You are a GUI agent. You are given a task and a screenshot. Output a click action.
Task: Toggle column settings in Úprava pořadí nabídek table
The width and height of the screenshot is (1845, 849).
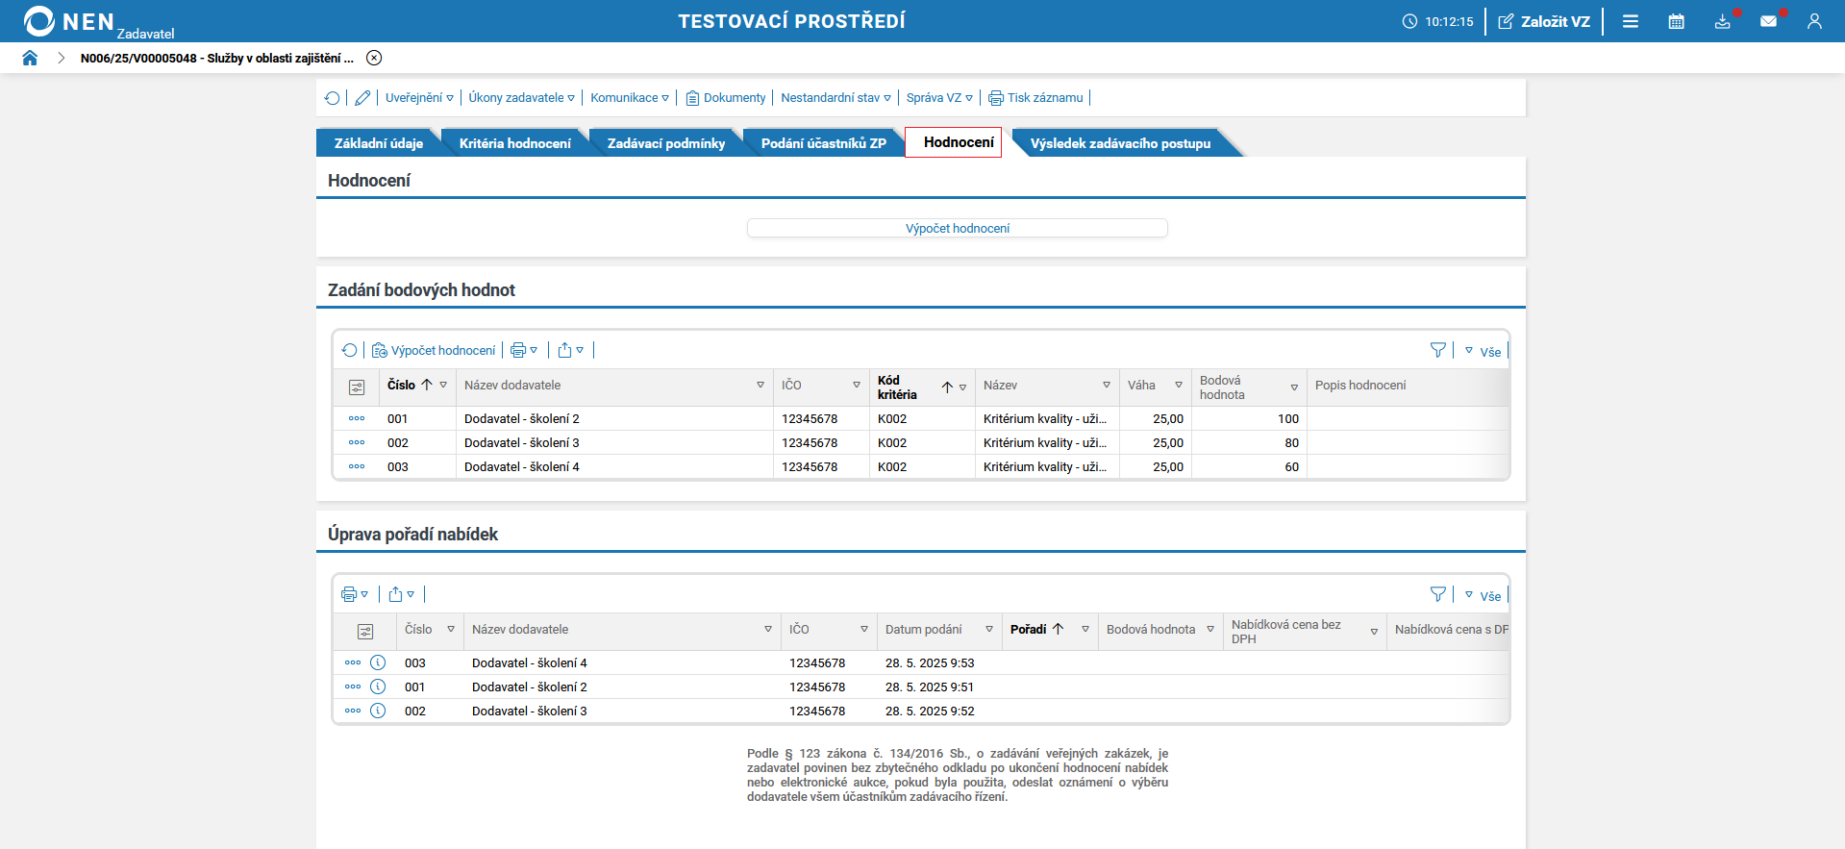pyautogui.click(x=365, y=632)
